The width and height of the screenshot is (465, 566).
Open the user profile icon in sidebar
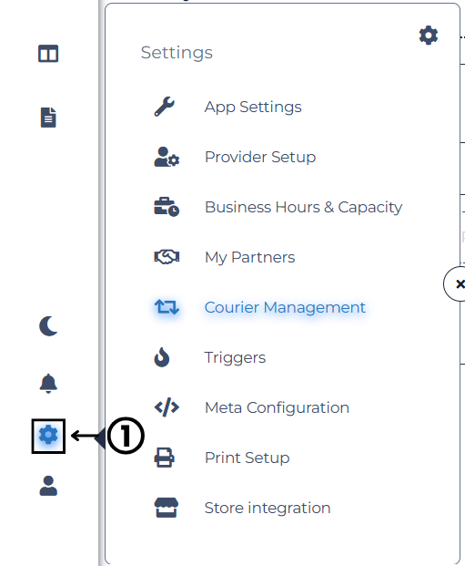(48, 486)
